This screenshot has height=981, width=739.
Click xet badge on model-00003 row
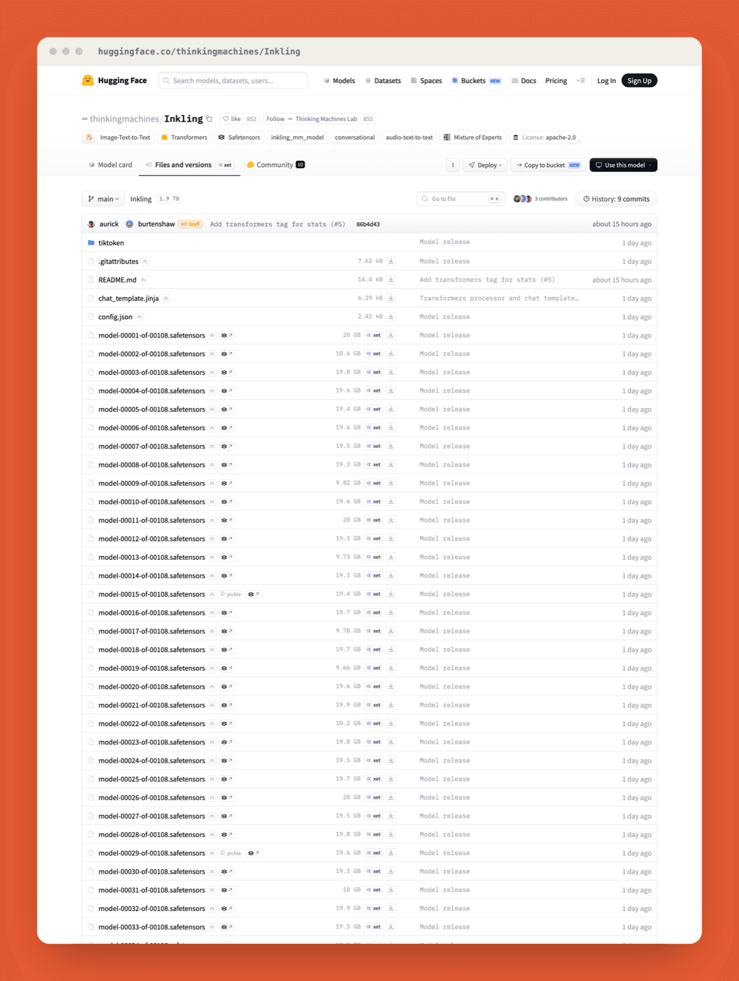coord(373,372)
